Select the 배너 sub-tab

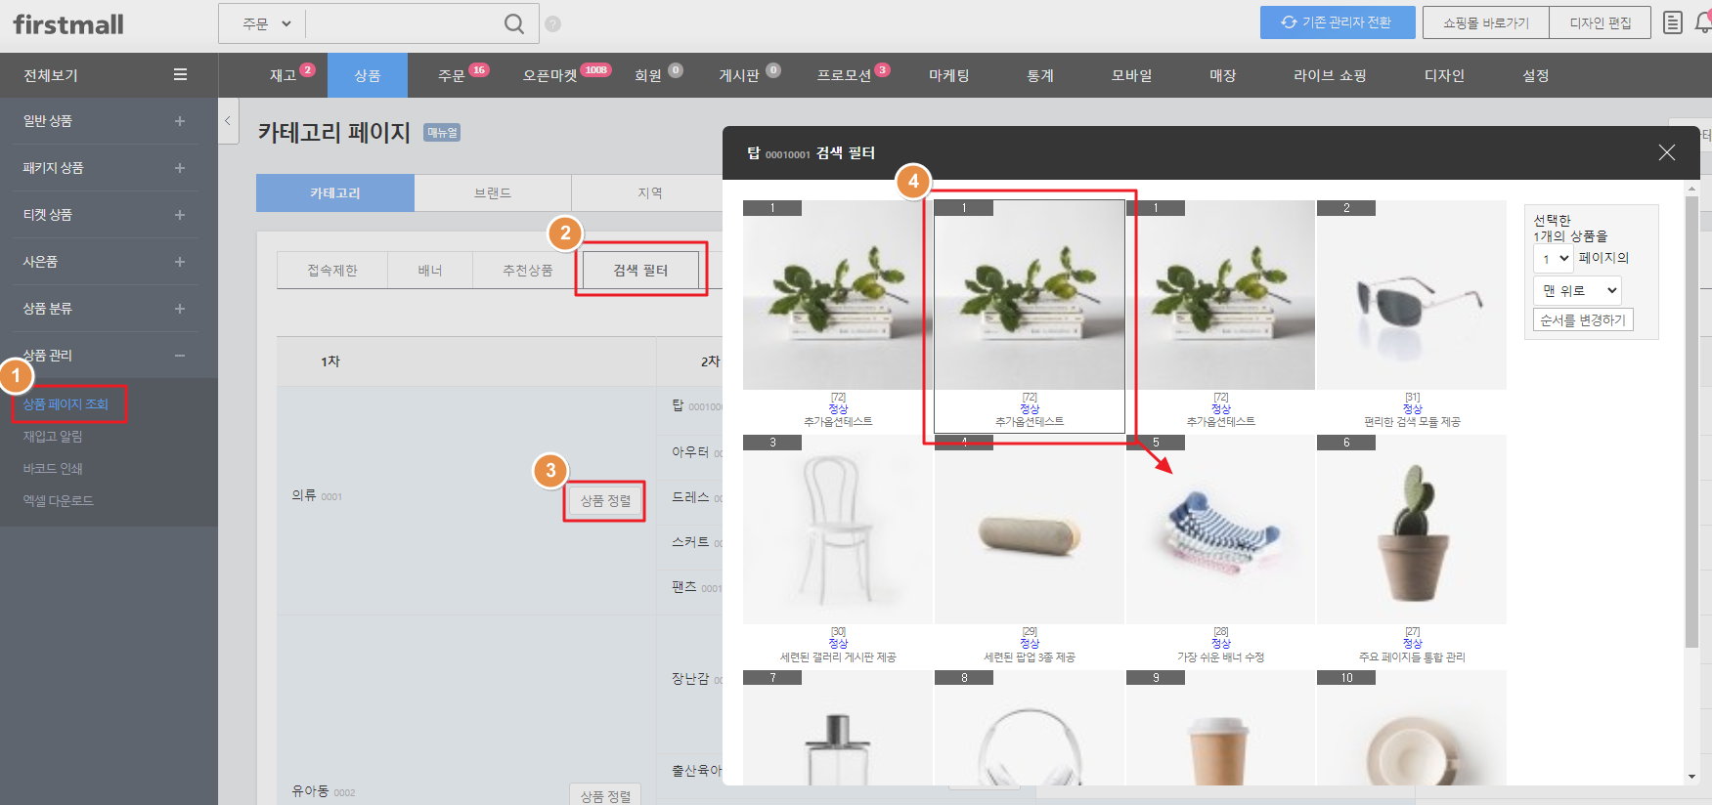(x=430, y=271)
